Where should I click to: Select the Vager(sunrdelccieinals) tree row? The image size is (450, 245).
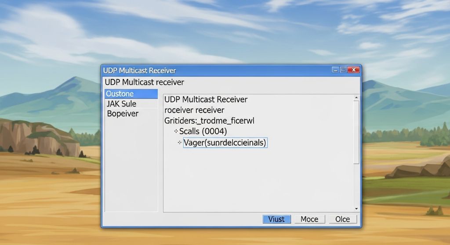pyautogui.click(x=225, y=142)
